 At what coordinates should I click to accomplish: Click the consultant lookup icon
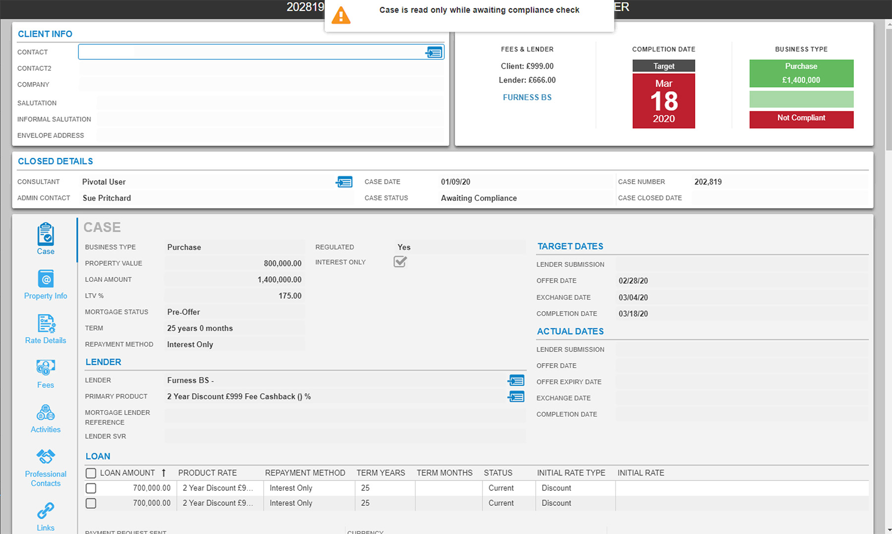[x=344, y=182]
